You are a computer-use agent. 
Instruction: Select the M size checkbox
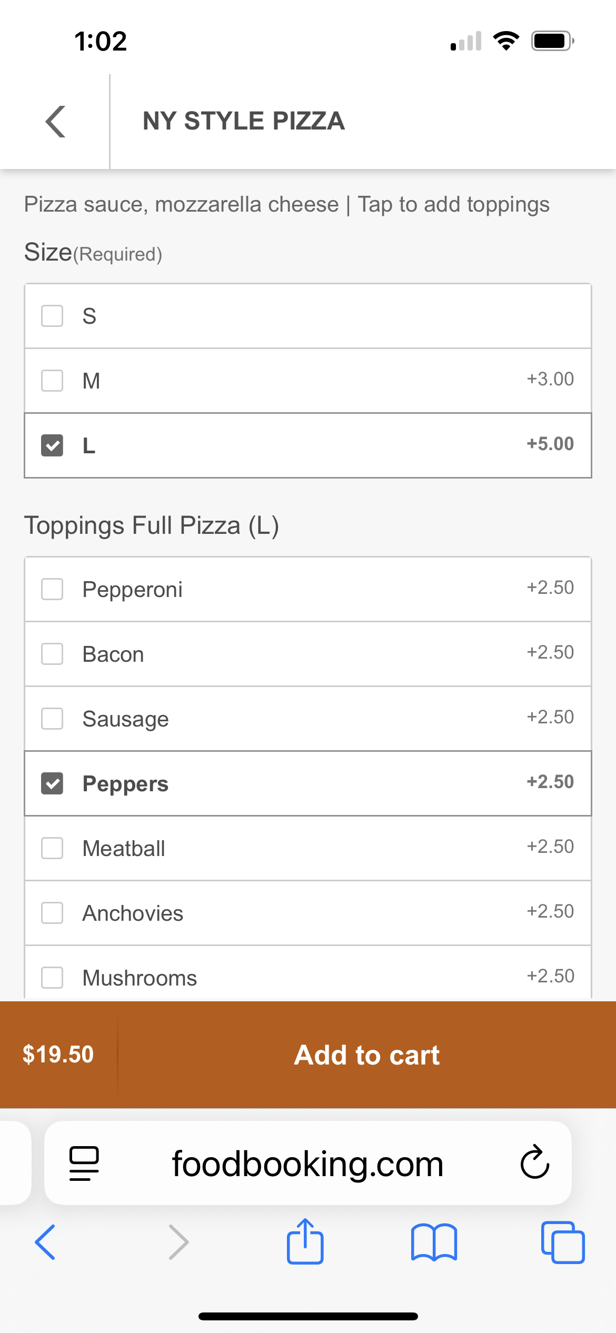coord(52,380)
